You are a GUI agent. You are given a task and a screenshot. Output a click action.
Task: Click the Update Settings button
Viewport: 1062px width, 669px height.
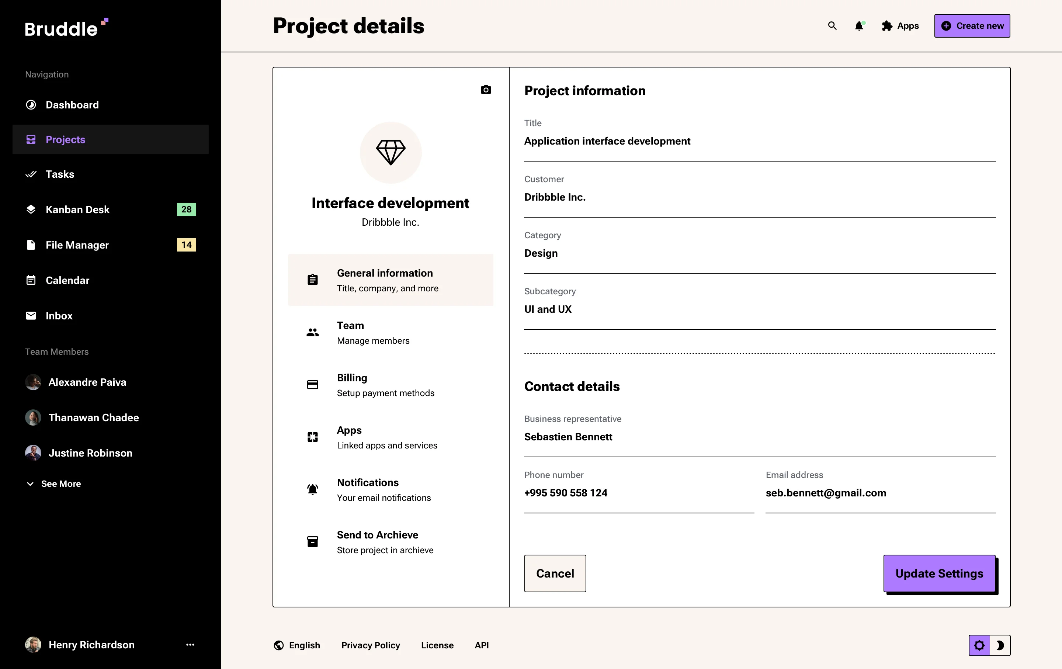pyautogui.click(x=940, y=573)
